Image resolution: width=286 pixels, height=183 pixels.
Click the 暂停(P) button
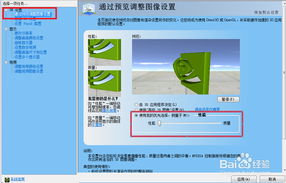tap(228, 99)
